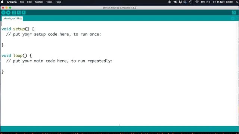Screen dimensions: 239x134
Task: Click the screen recording indicator icon
Action: click(169, 2)
